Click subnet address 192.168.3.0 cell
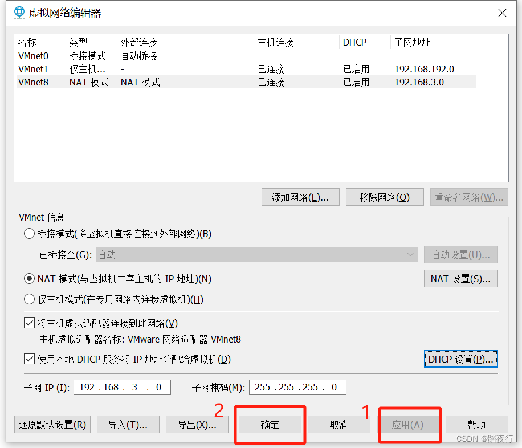 point(419,82)
